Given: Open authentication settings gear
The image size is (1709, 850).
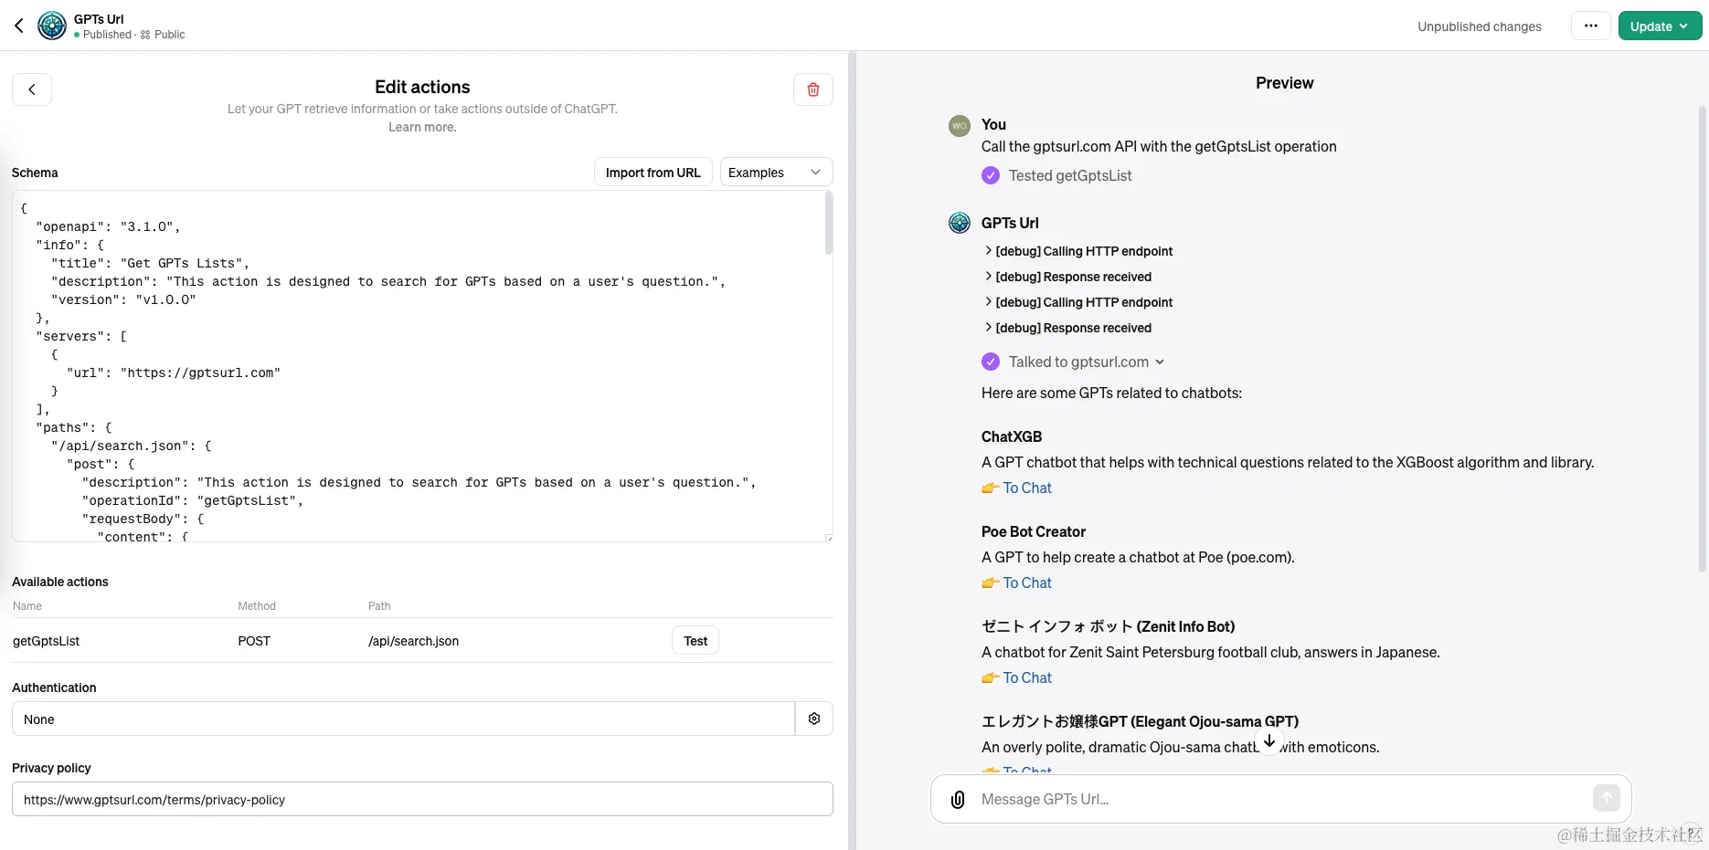Looking at the screenshot, I should tap(814, 719).
